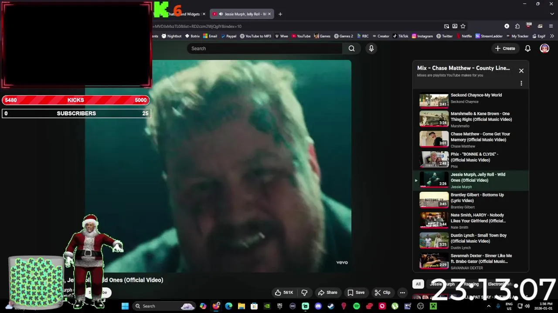Screen dimensions: 558x313
Task: Start voice search with microphone icon
Action: 371,48
